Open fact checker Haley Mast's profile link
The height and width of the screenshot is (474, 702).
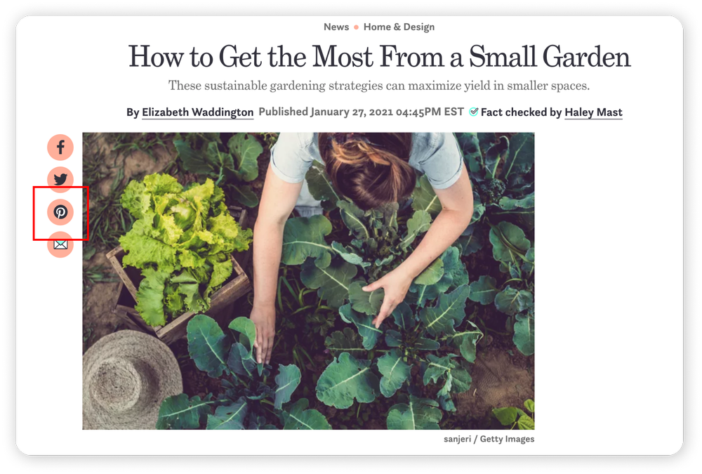click(x=593, y=112)
